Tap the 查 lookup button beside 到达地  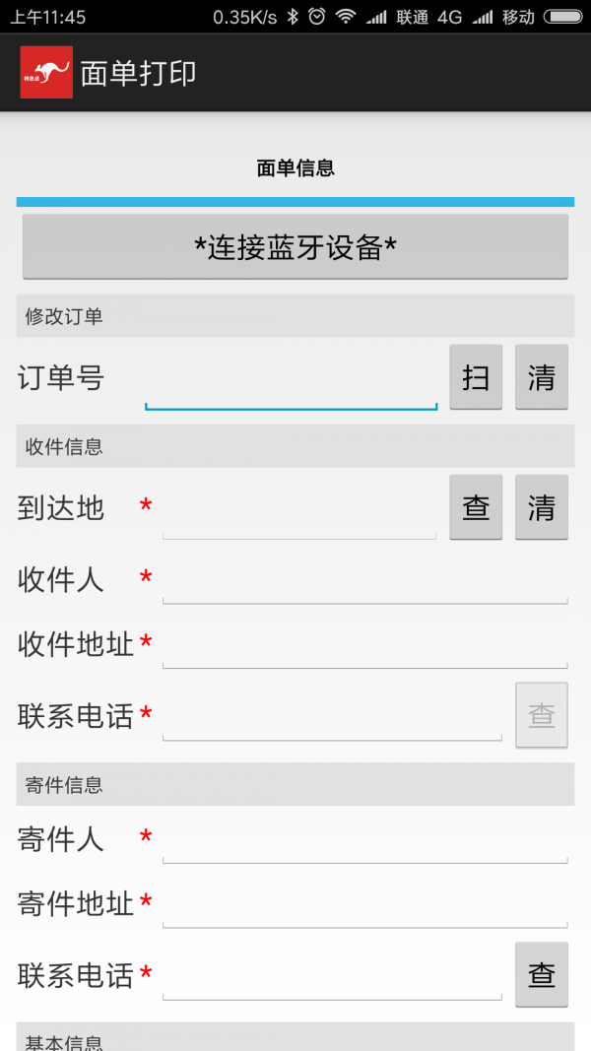tap(476, 507)
